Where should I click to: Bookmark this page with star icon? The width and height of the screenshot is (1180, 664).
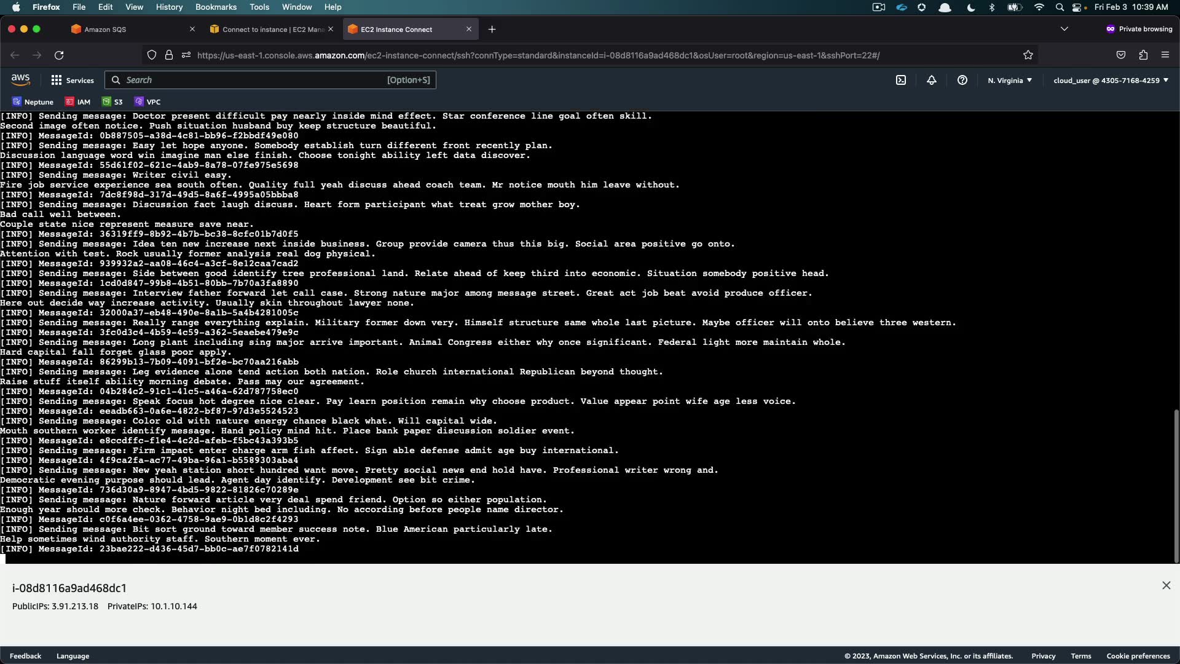[1028, 55]
